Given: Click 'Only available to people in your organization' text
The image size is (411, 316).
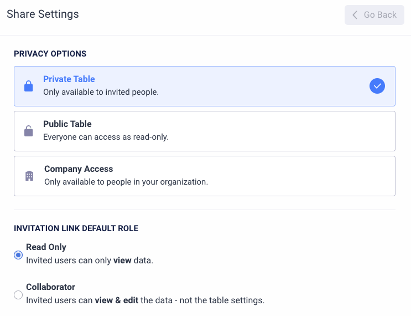Looking at the screenshot, I should [x=126, y=182].
